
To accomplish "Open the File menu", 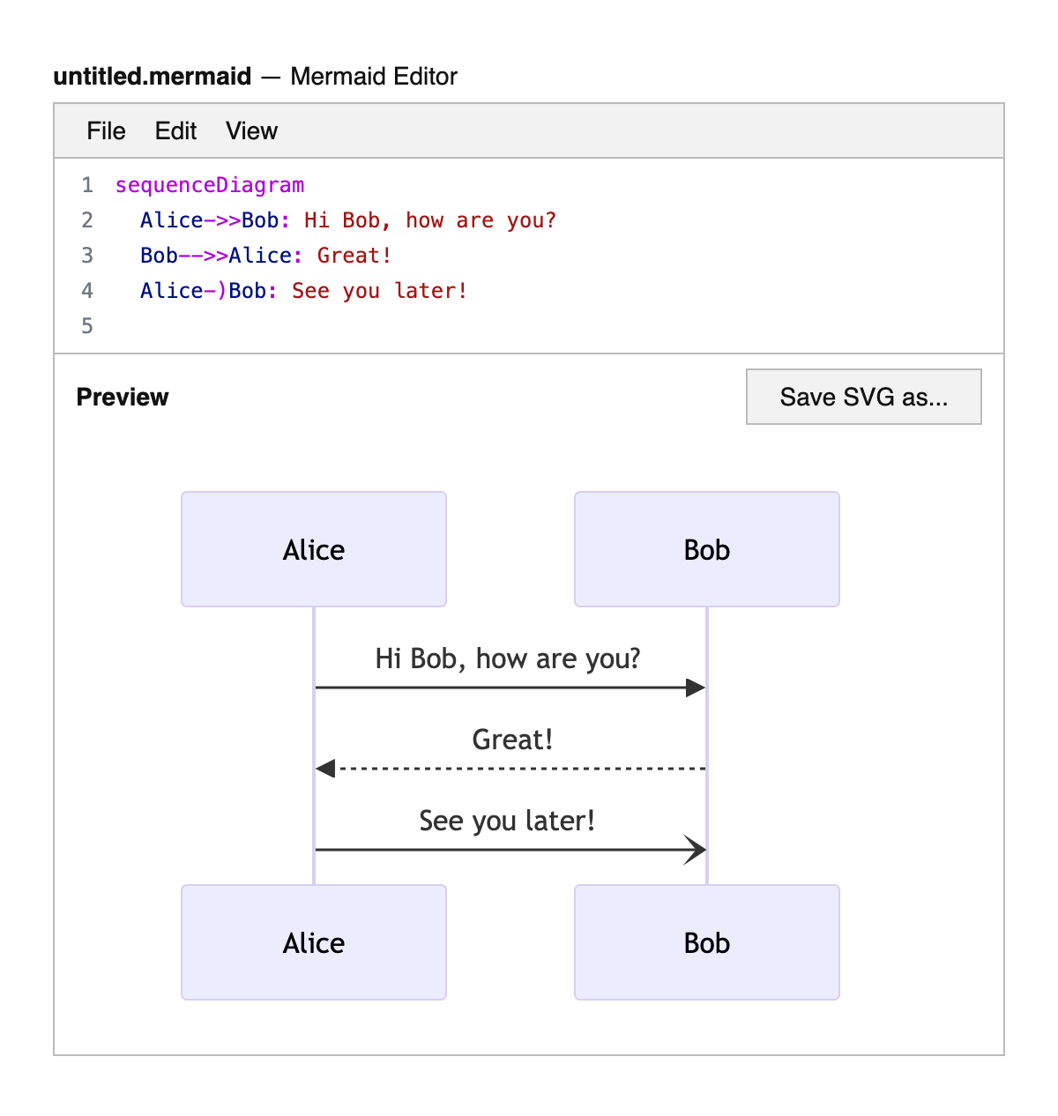I will [x=106, y=131].
